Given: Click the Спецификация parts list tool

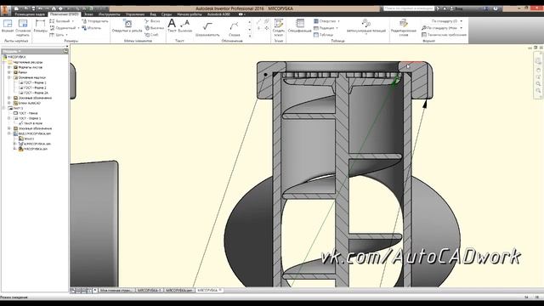Looking at the screenshot, I should click(300, 26).
